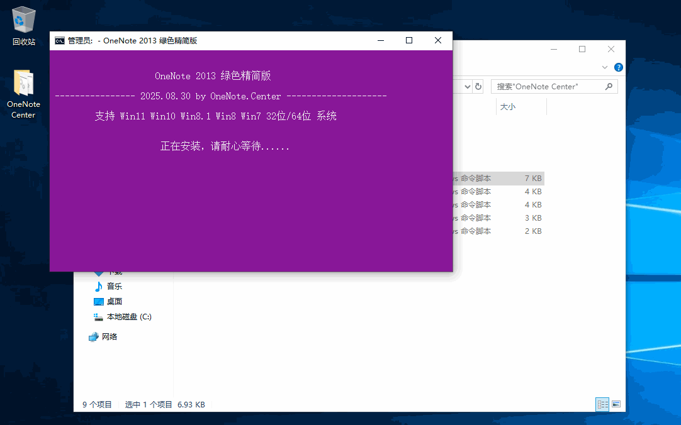Minimize the File Explorer window

tap(554, 50)
